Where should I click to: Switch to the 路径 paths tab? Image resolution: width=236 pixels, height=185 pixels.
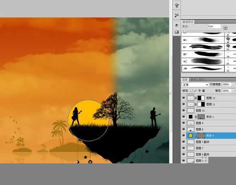201,80
